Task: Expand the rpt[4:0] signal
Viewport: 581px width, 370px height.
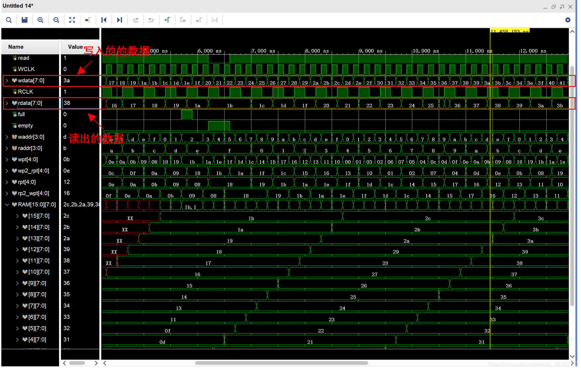Action: (x=7, y=182)
